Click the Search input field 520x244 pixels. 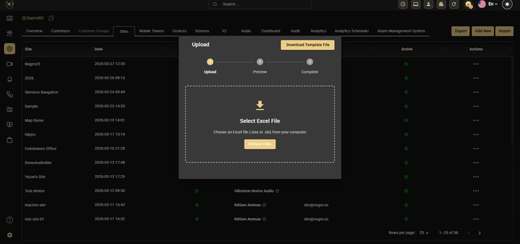pyautogui.click(x=260, y=4)
